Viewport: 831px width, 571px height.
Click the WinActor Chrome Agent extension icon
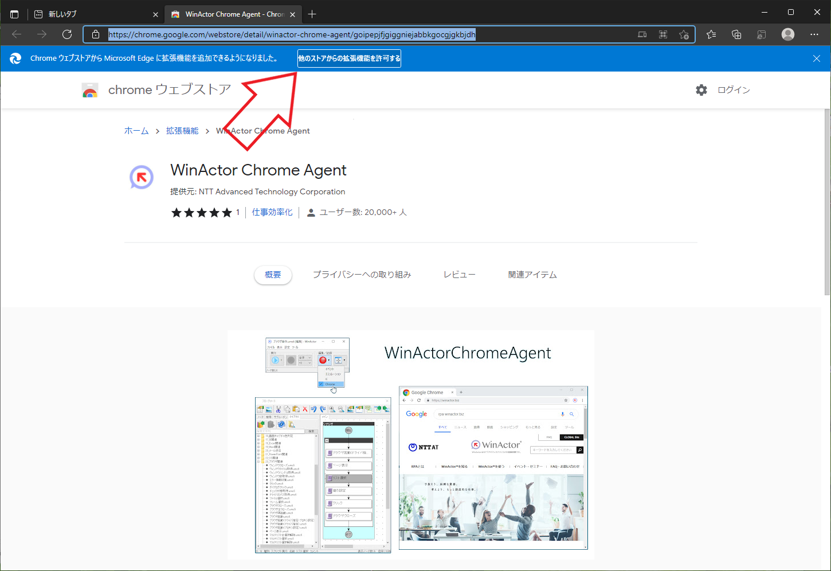coord(141,177)
